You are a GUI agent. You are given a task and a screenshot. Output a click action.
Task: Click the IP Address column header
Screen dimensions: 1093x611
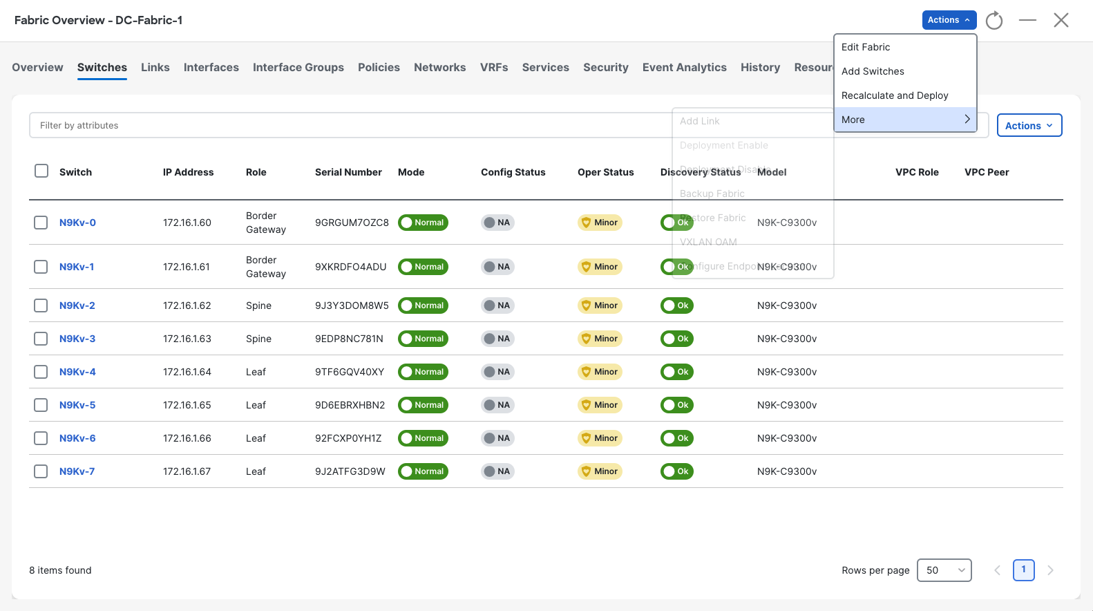189,172
